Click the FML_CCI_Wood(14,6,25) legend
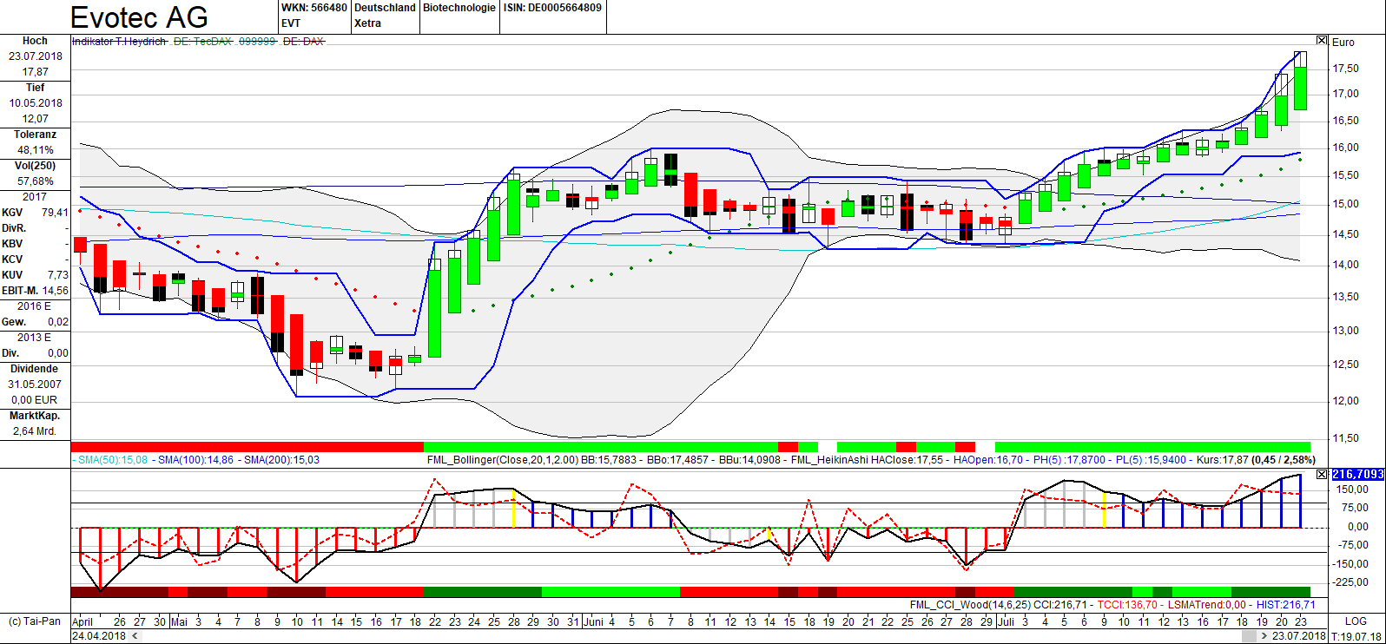Viewport: 1386px width, 644px height. 970,605
